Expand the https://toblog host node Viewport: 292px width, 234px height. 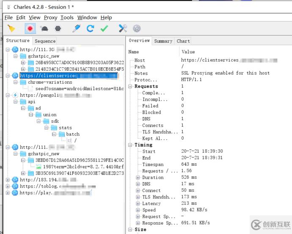tap(8, 186)
